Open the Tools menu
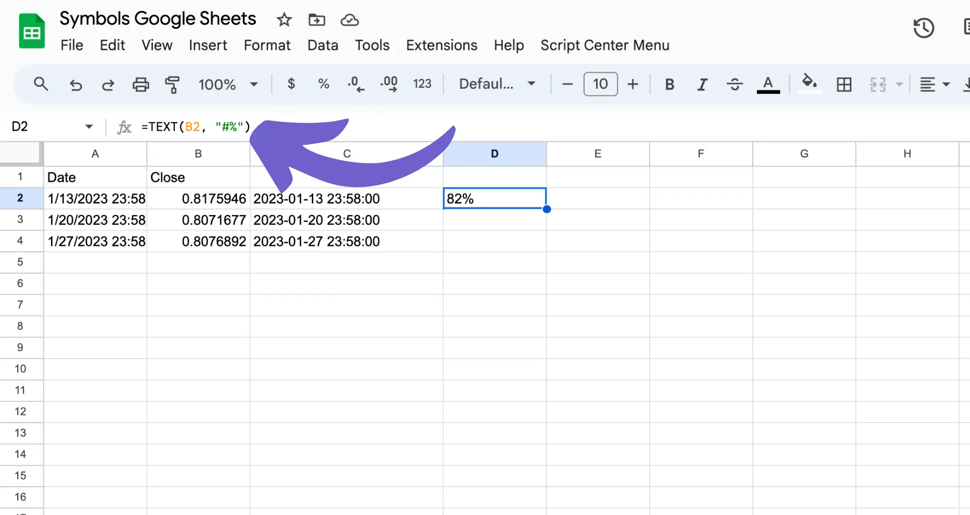 [372, 45]
